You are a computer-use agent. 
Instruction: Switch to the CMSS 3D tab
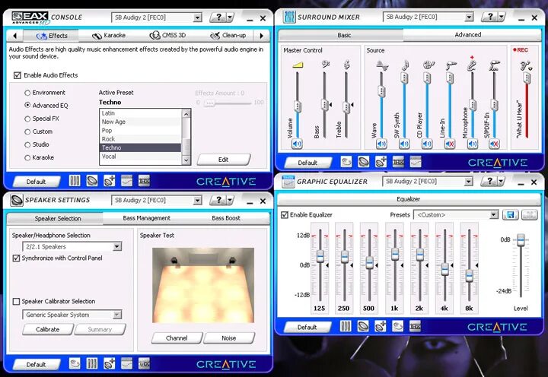pos(167,35)
